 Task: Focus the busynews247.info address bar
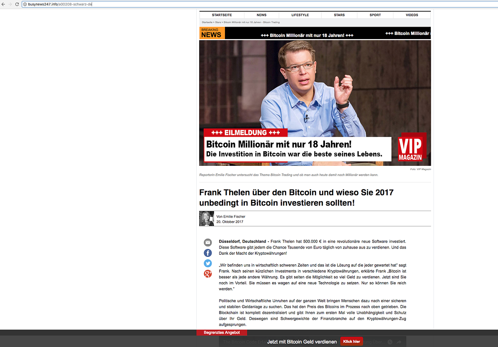(x=259, y=4)
